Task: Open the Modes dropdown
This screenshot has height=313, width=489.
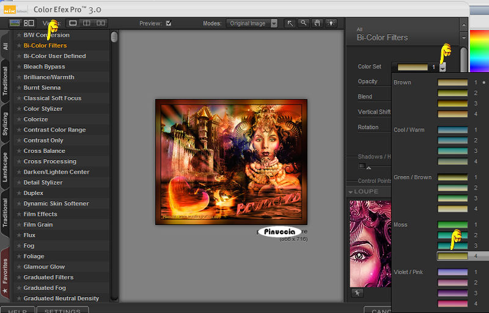Action: coord(252,23)
